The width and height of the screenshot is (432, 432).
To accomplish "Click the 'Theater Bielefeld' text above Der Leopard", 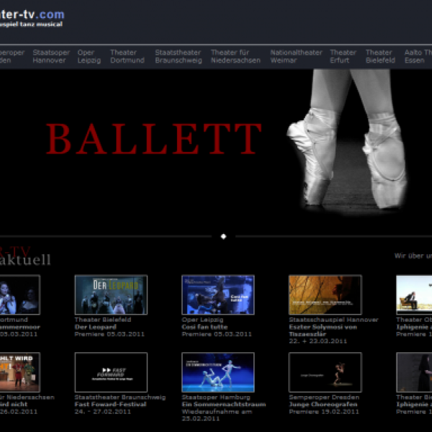I will click(x=103, y=320).
